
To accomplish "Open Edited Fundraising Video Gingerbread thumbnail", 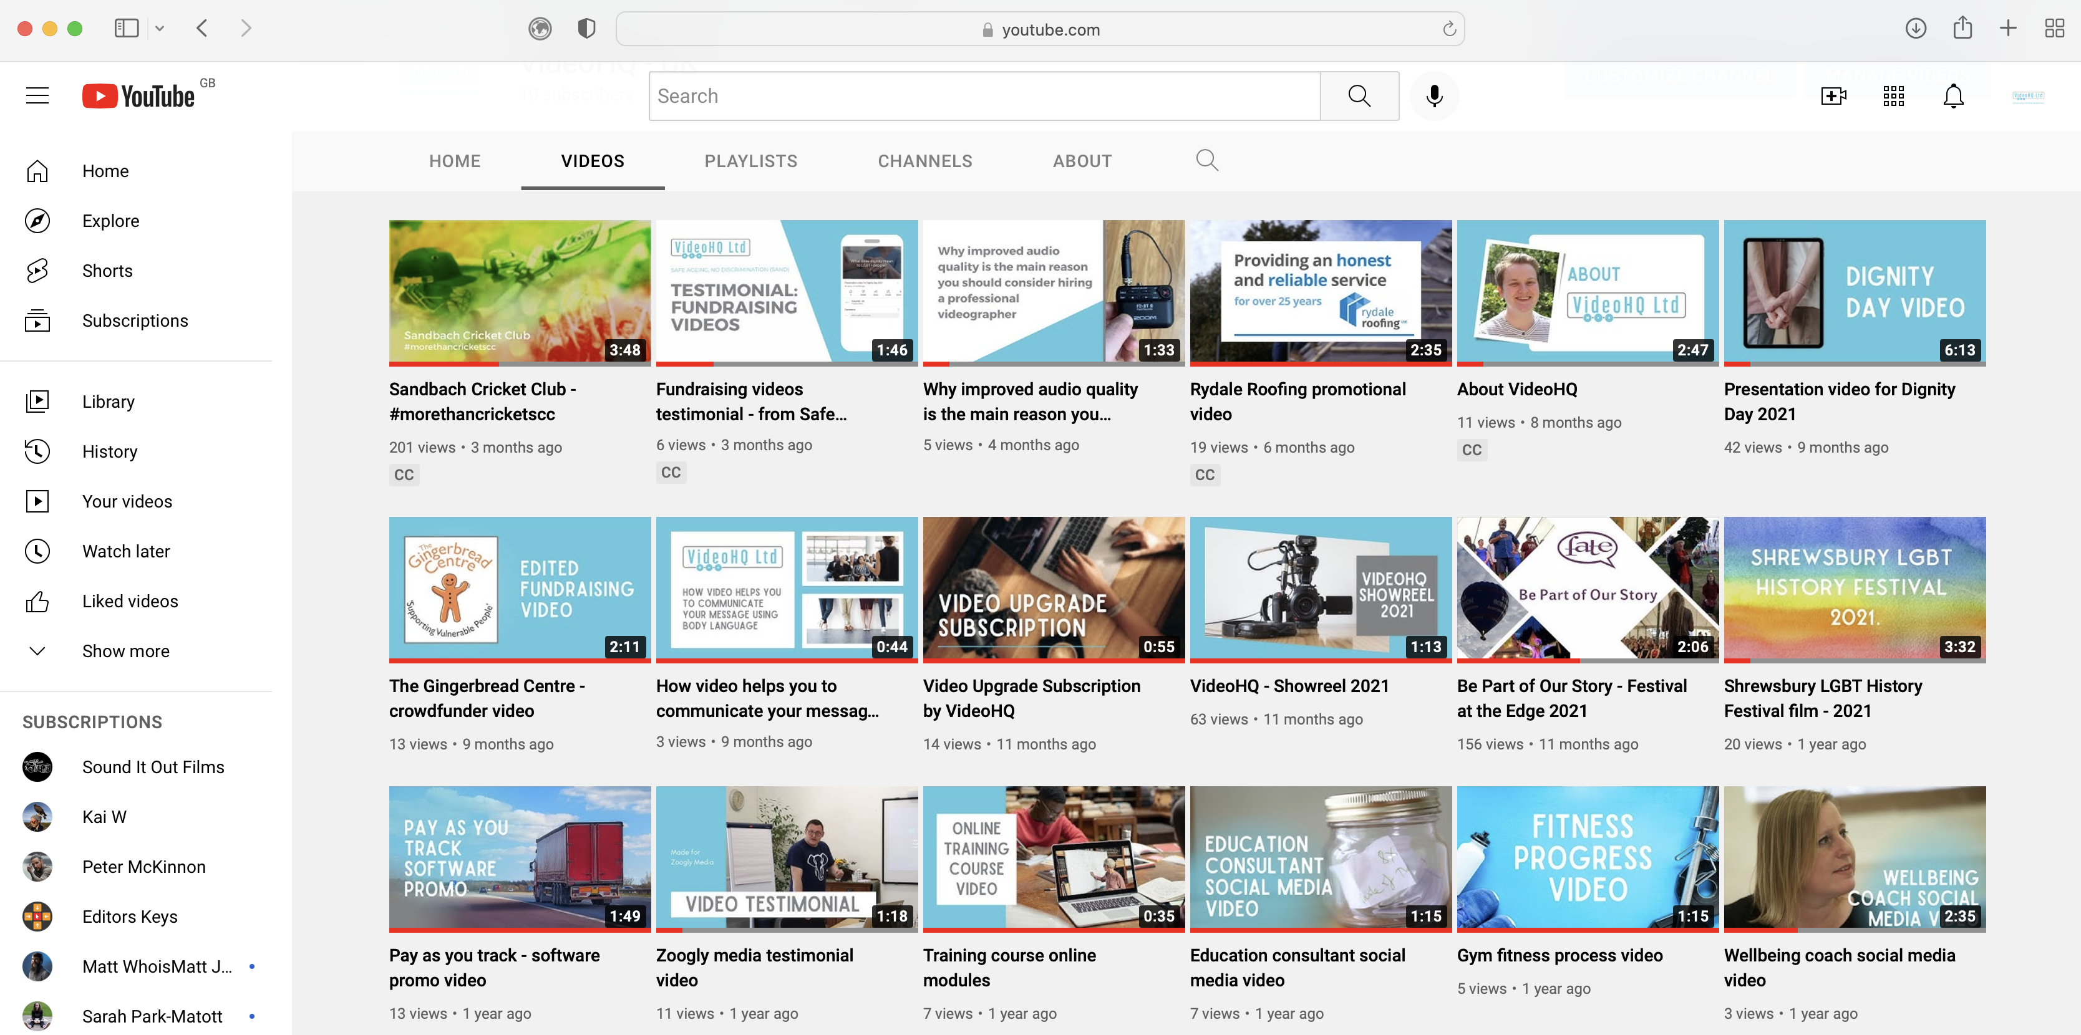I will [x=520, y=590].
